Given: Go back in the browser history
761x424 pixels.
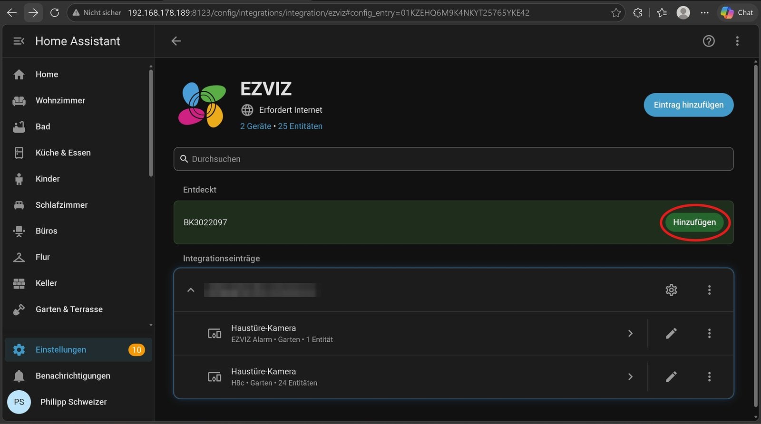Looking at the screenshot, I should point(12,13).
